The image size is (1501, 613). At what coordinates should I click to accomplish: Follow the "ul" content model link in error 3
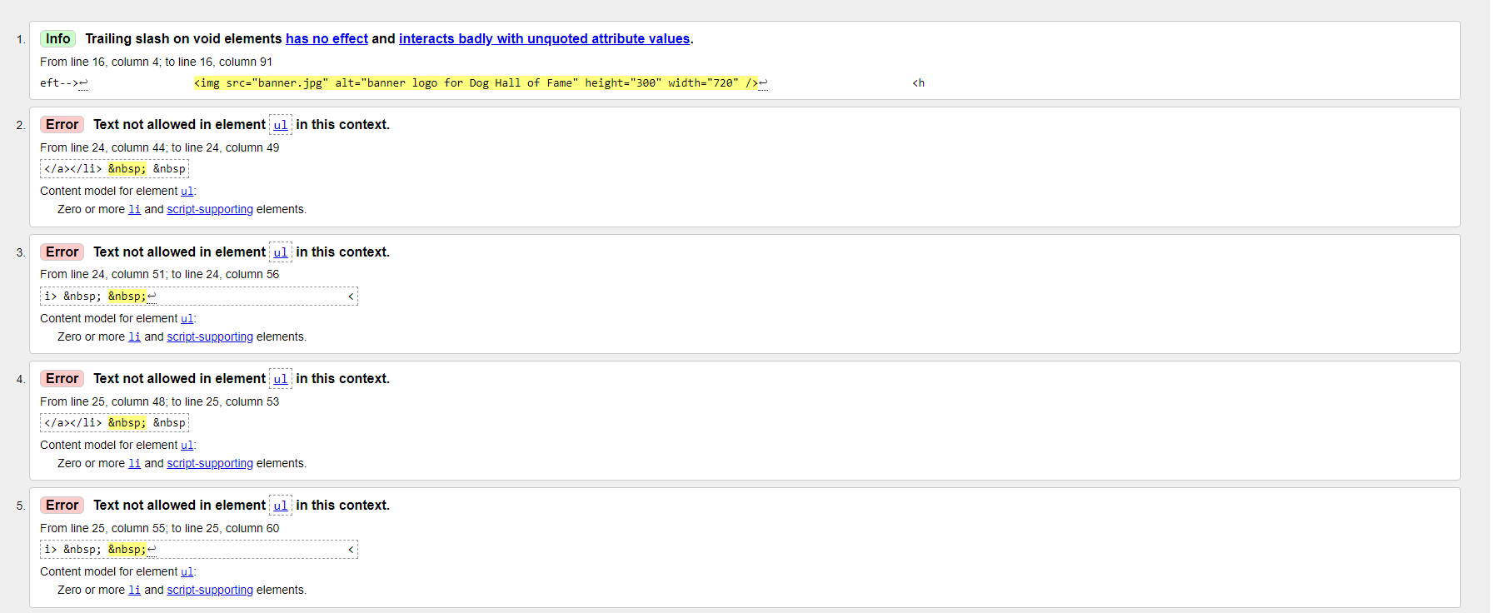pyautogui.click(x=187, y=318)
